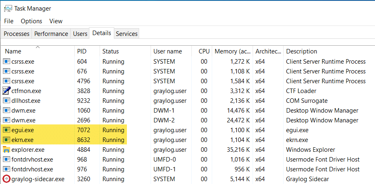Viewport: 375px width, 184px height.
Task: Sort by Memory column header
Action: tap(233, 52)
